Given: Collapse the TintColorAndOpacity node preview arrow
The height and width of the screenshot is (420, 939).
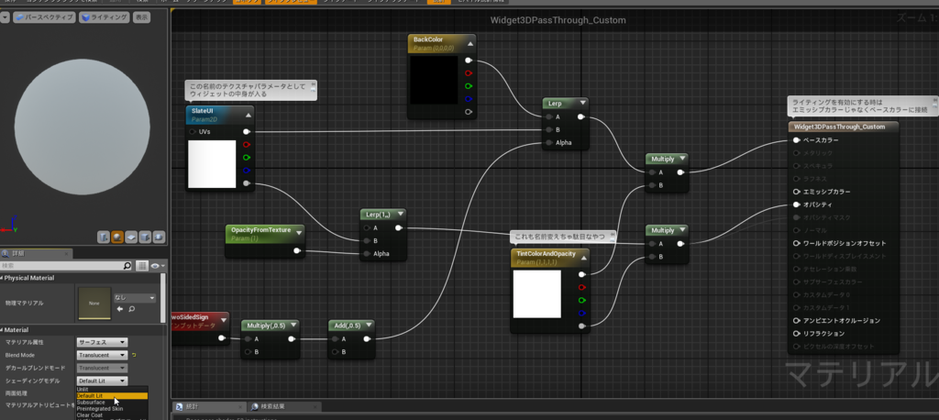Looking at the screenshot, I should coord(584,257).
